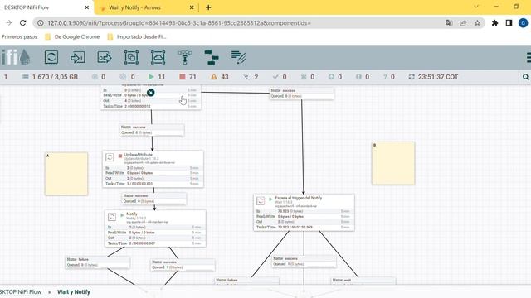This screenshot has height=298, width=531.
Task: Open the browser side panel icon
Action: click(x=509, y=23)
